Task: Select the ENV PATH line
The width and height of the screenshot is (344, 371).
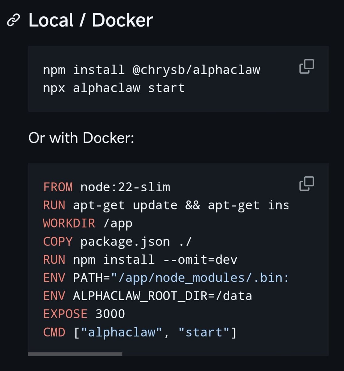Action: [x=166, y=278]
